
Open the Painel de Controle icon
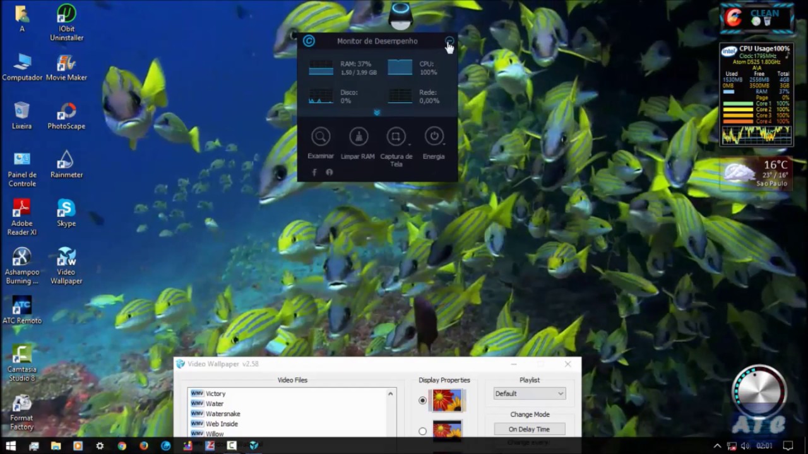[22, 169]
